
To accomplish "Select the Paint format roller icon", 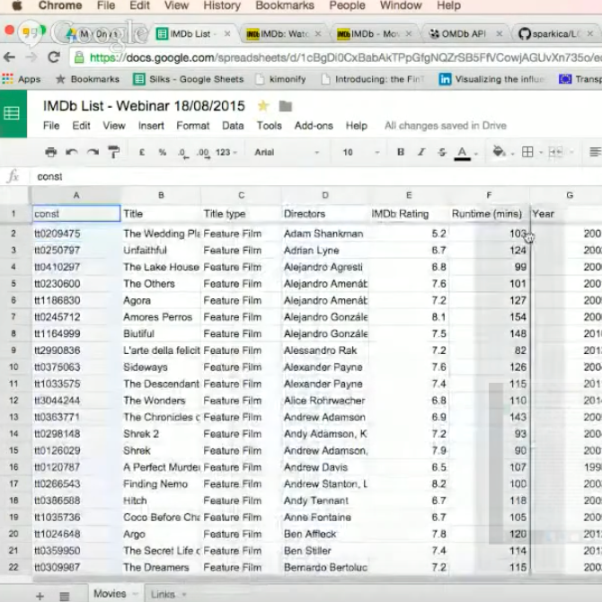I will pyautogui.click(x=113, y=153).
